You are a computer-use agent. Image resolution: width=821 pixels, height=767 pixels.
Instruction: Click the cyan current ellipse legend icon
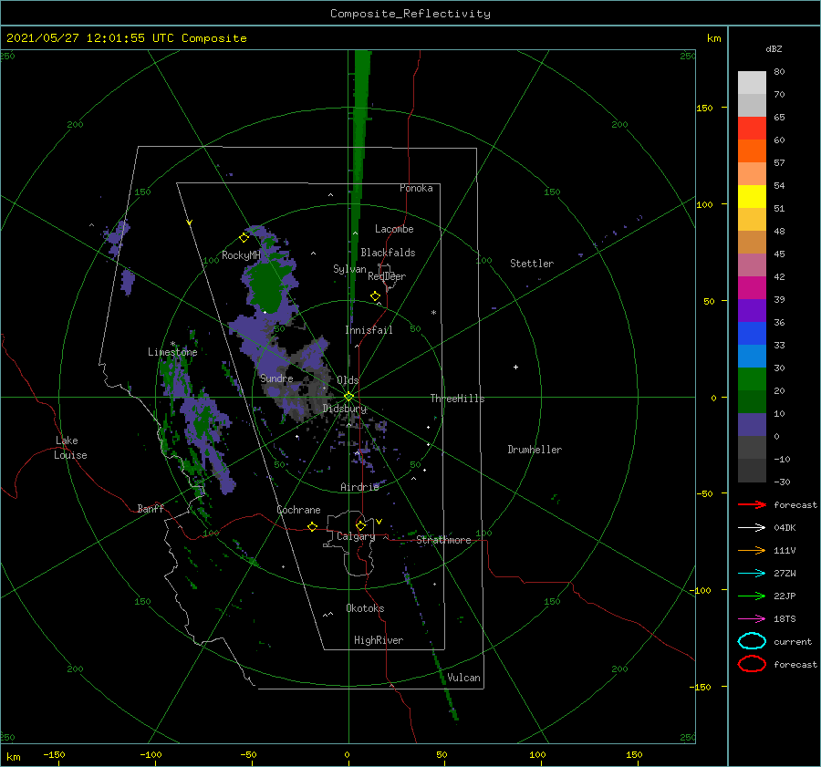pyautogui.click(x=752, y=641)
